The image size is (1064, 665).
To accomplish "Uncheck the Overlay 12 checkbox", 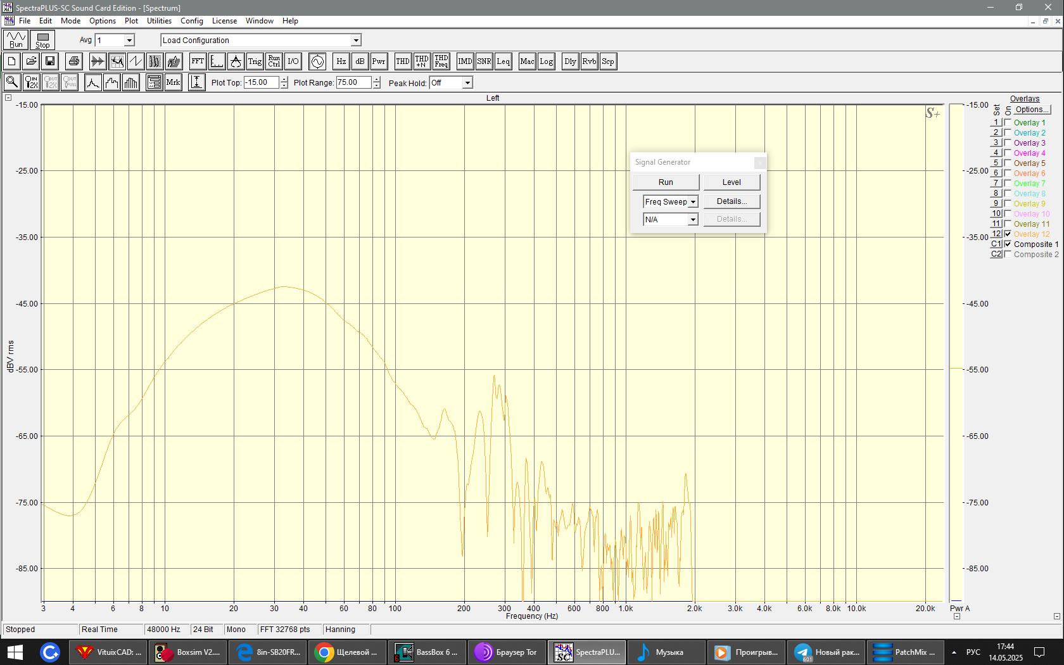I will pos(1008,234).
